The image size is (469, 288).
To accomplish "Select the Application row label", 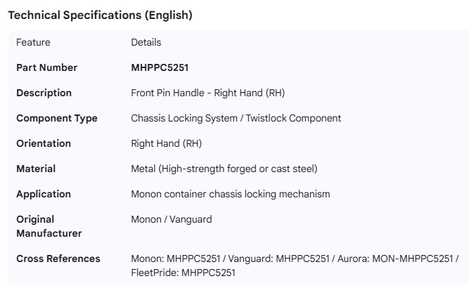I will tap(44, 194).
